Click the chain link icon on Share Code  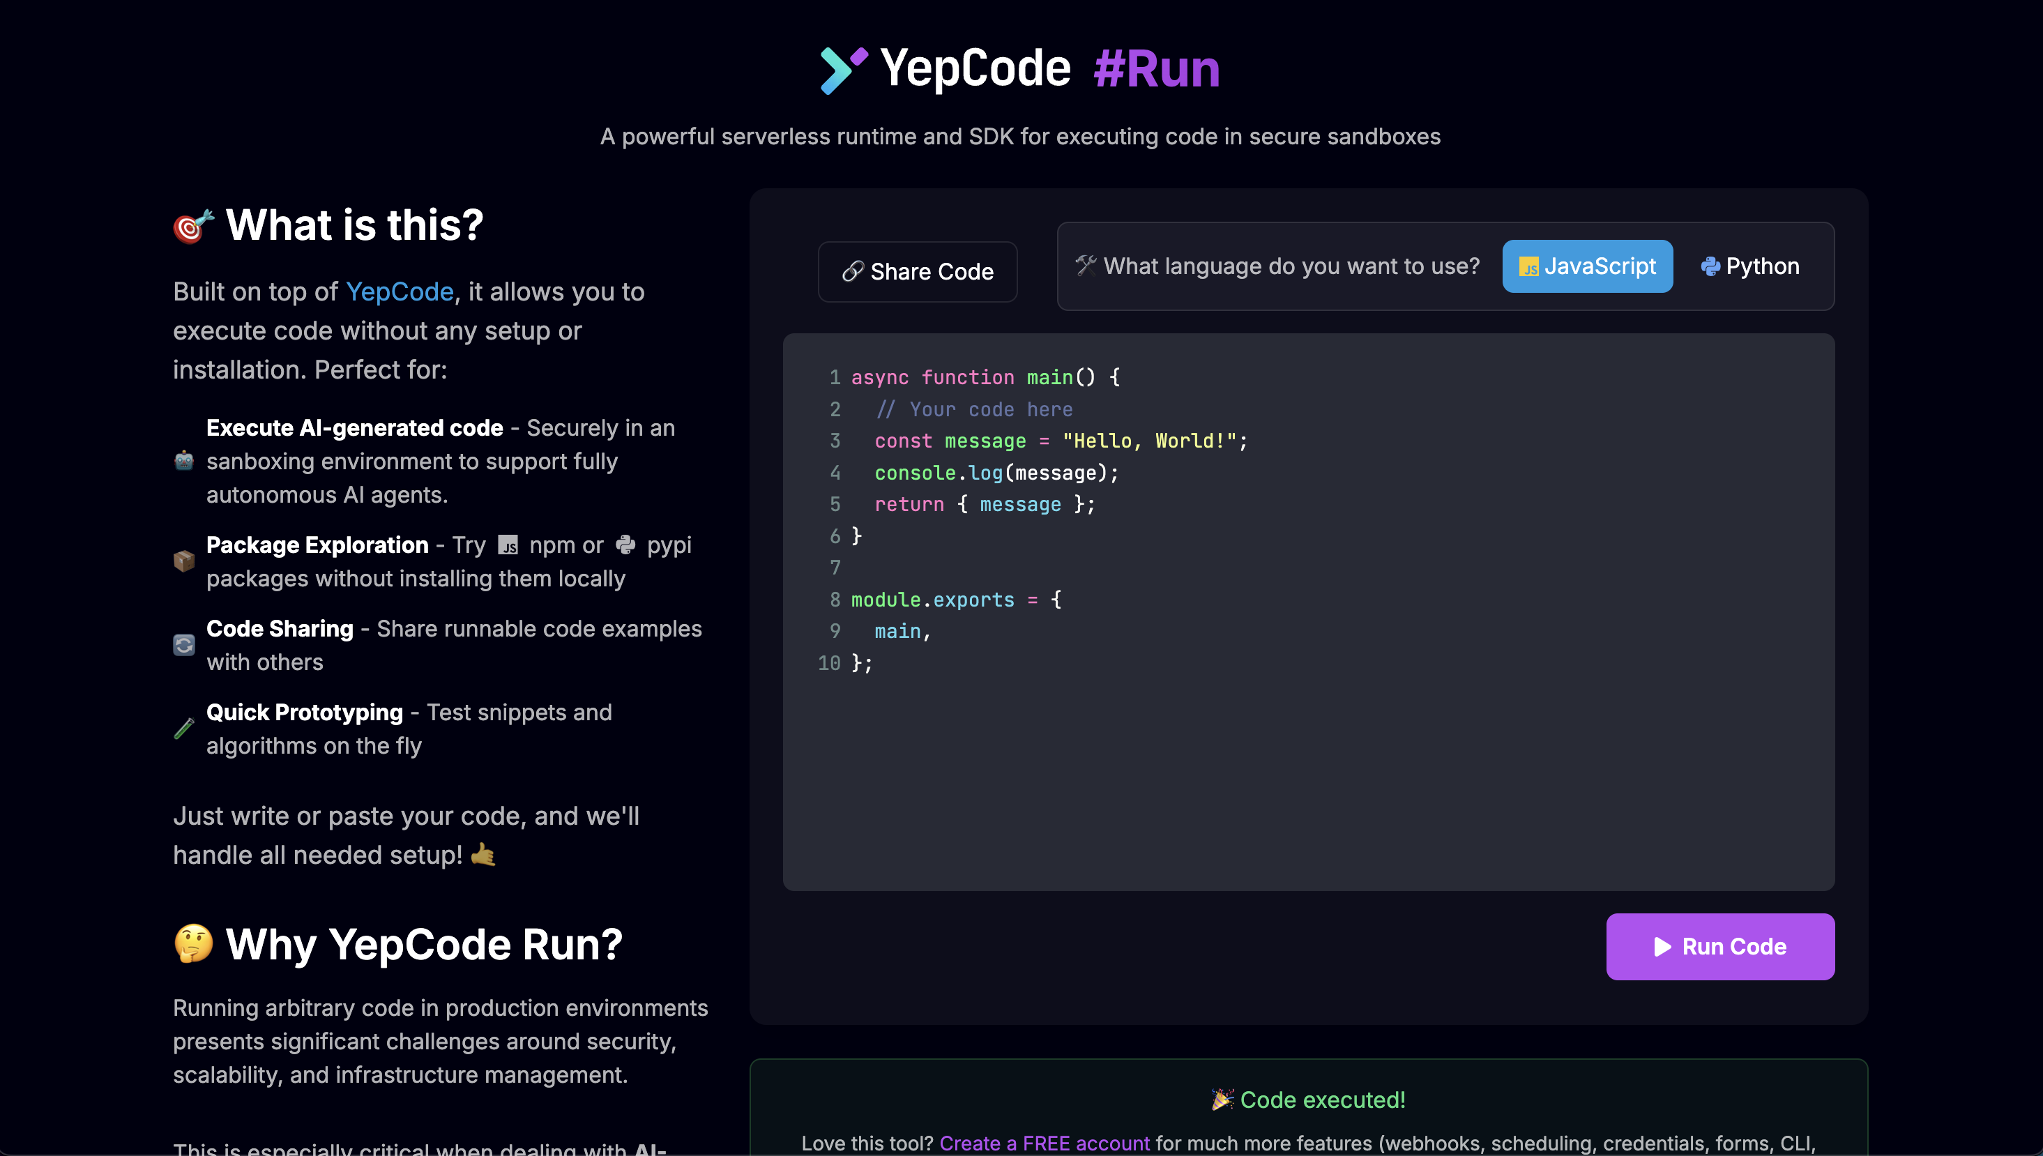pyautogui.click(x=852, y=271)
